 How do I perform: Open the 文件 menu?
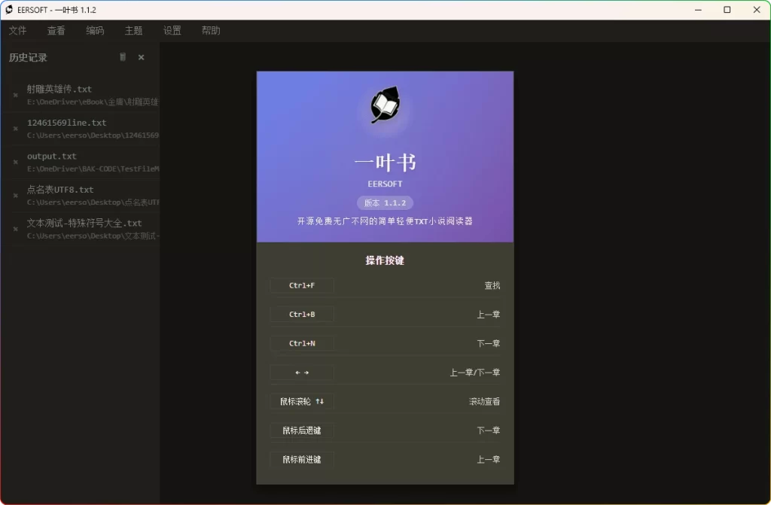tap(18, 31)
